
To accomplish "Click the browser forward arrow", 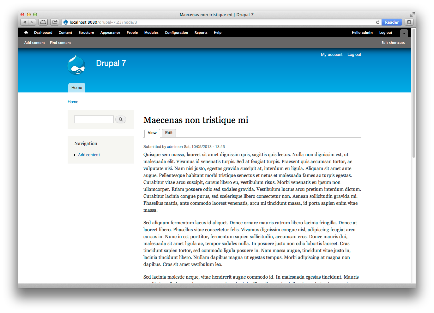I will (32, 22).
